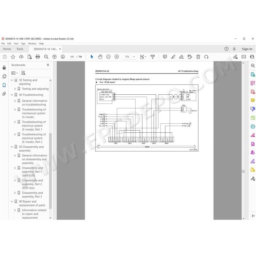Choose the Selection arrow tool
This screenshot has height=256, width=256.
(92, 57)
